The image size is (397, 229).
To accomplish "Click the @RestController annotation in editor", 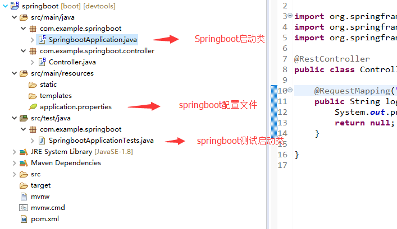I will tap(332, 59).
